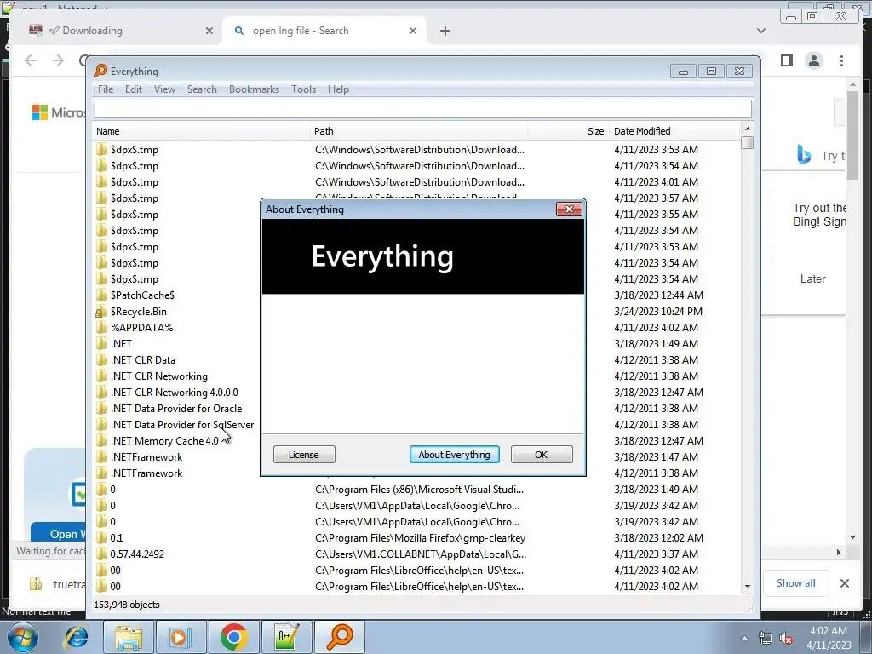
Task: Select the locked $Recycle.Bin folder icon
Action: click(x=101, y=312)
